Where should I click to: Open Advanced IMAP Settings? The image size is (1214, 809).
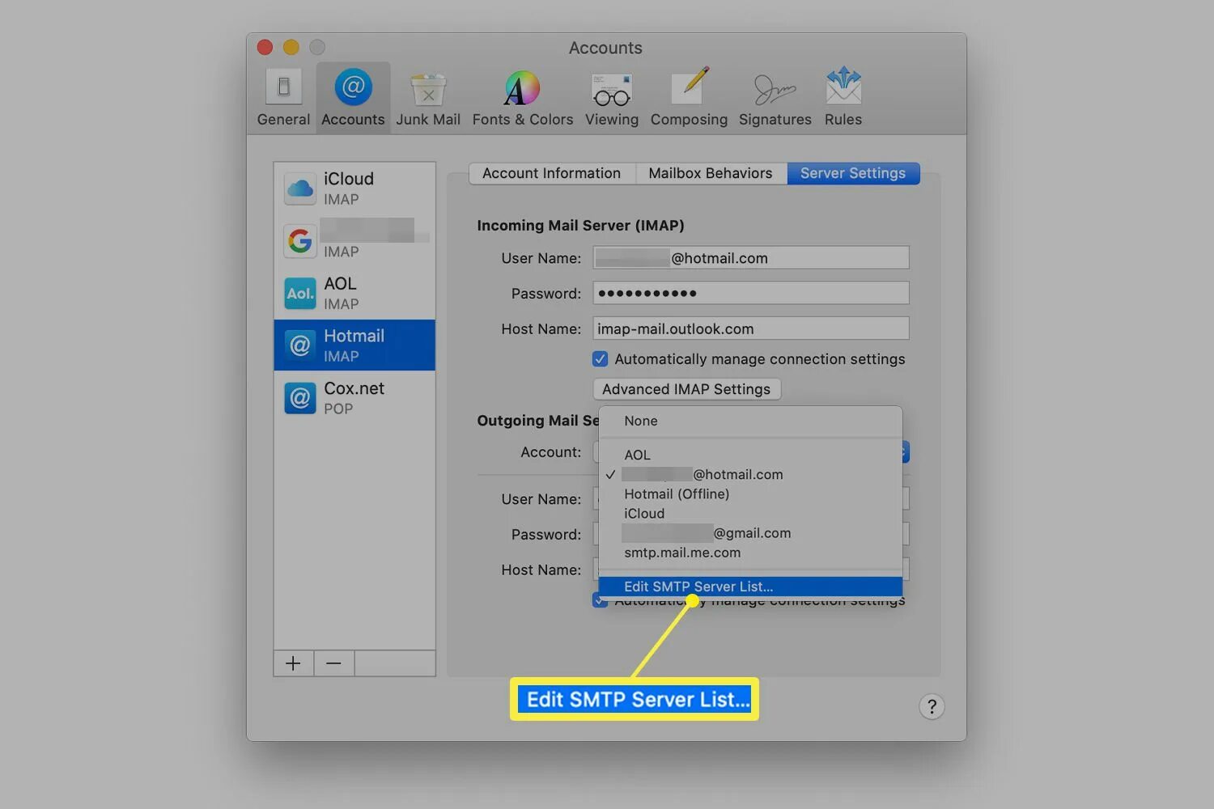click(x=686, y=389)
